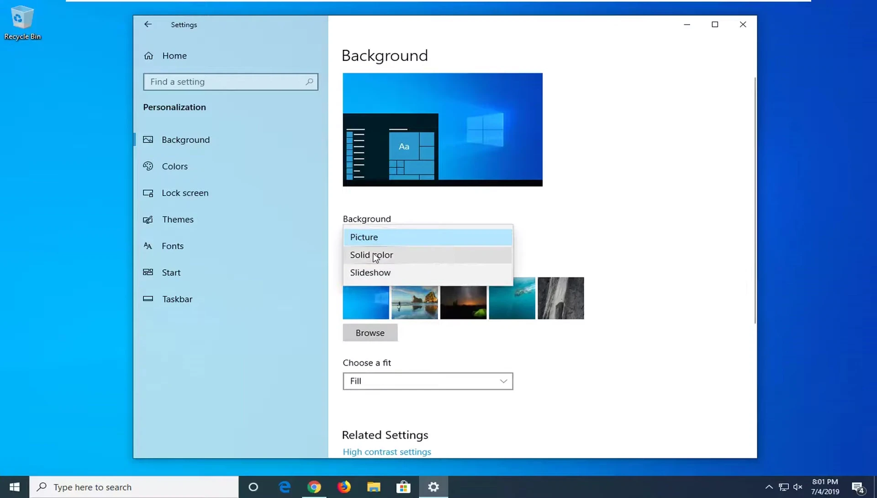Open the Action Center notifications icon
Screen dimensions: 877x498
858,487
